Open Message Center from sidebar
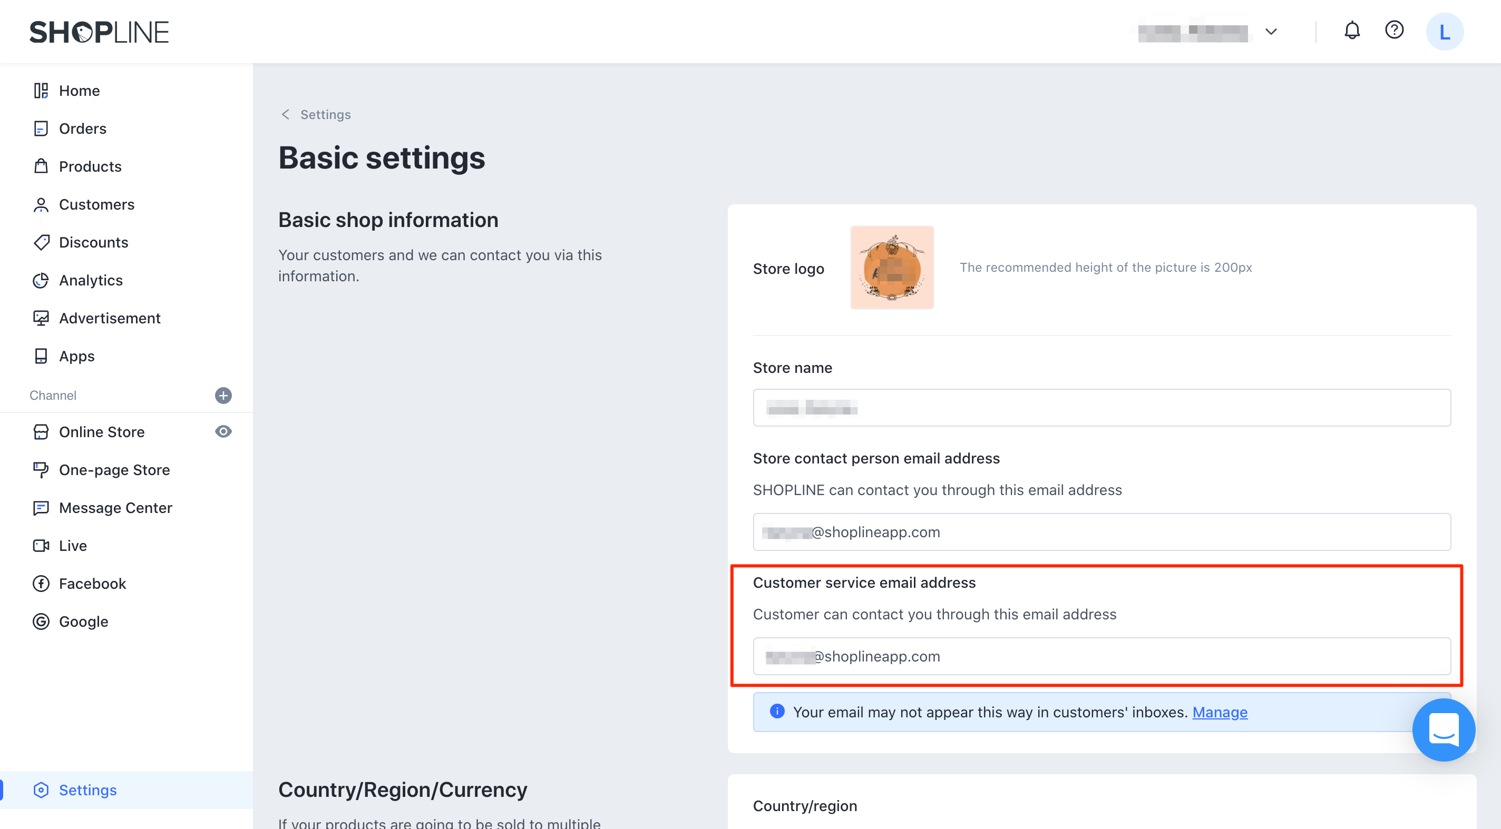 pyautogui.click(x=115, y=508)
